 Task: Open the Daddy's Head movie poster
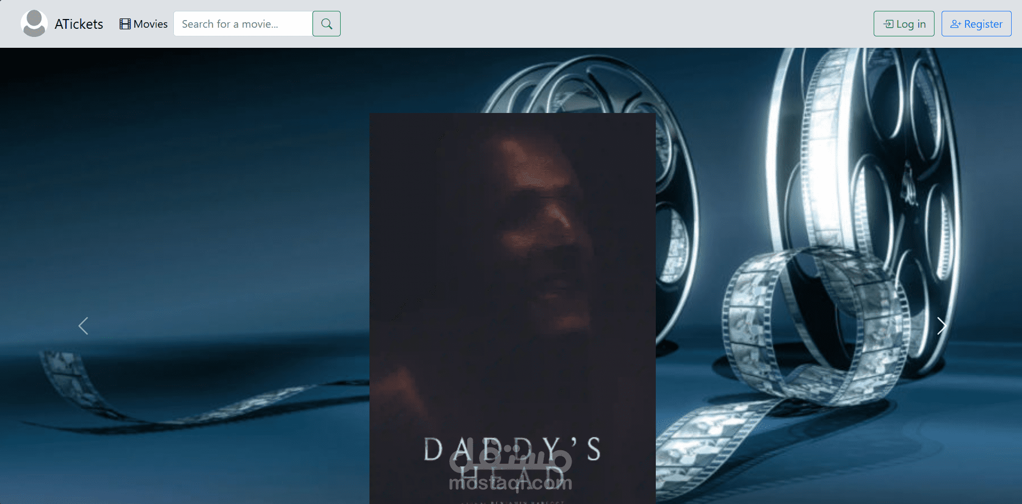pos(512,308)
